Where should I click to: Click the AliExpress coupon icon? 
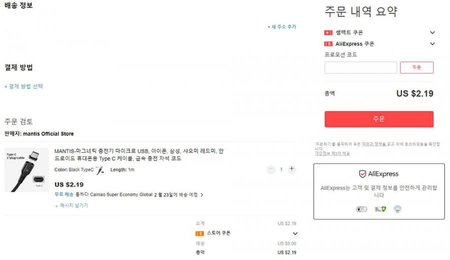point(328,44)
